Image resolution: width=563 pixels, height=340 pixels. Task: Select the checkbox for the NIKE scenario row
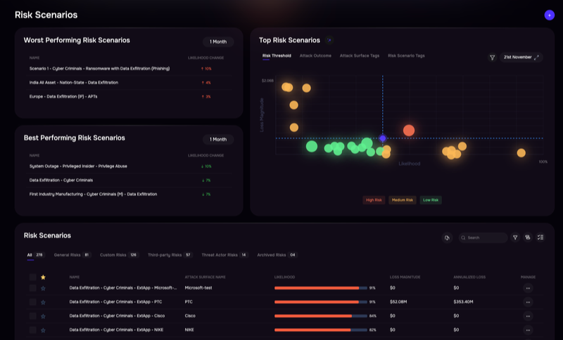[32, 329]
